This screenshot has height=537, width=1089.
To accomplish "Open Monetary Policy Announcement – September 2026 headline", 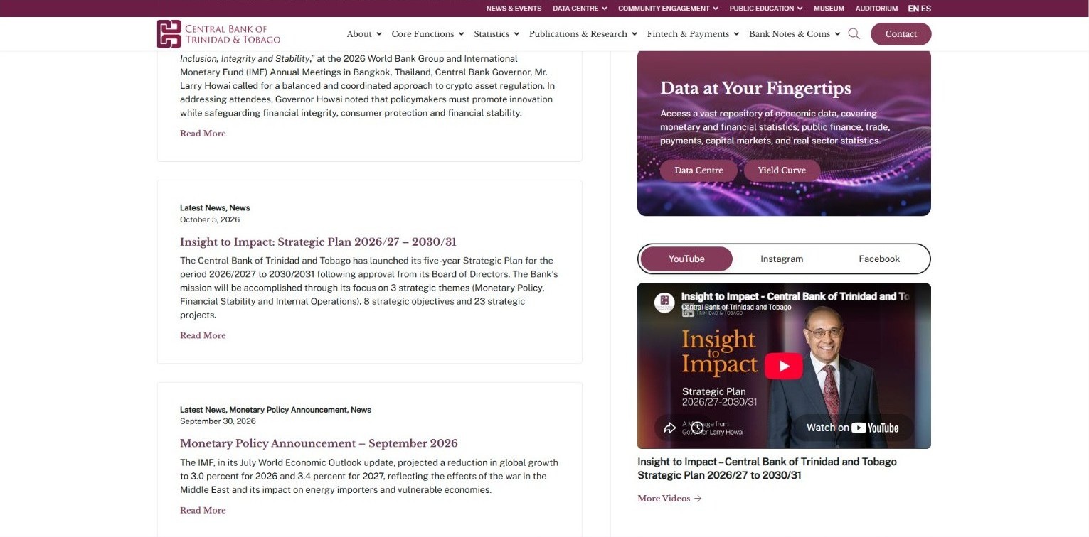I will (319, 443).
